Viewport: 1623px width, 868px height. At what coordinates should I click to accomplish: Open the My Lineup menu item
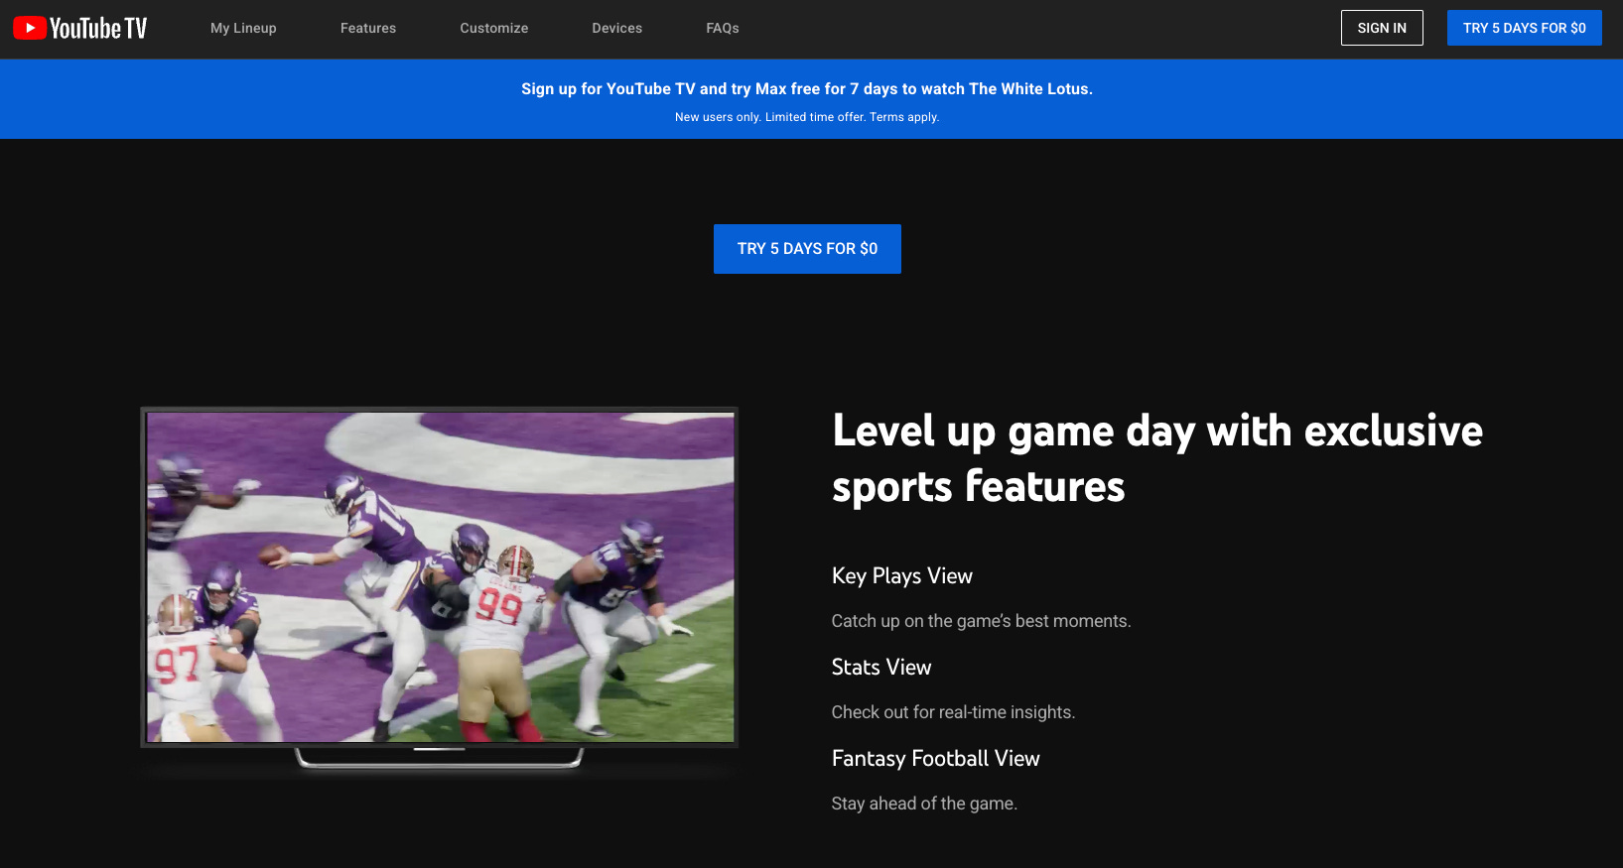(x=243, y=28)
